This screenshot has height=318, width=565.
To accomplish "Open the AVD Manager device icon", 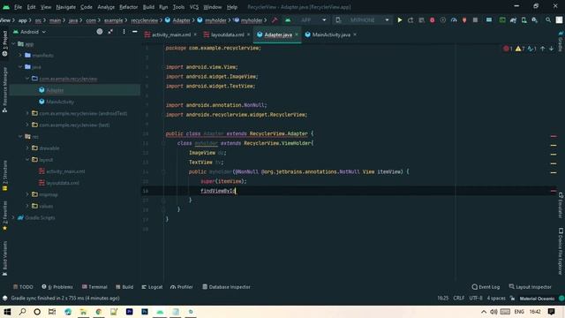I will (x=524, y=20).
